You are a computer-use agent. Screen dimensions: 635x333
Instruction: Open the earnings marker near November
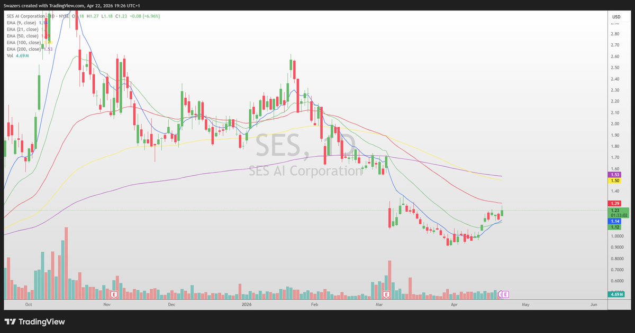[x=114, y=294]
